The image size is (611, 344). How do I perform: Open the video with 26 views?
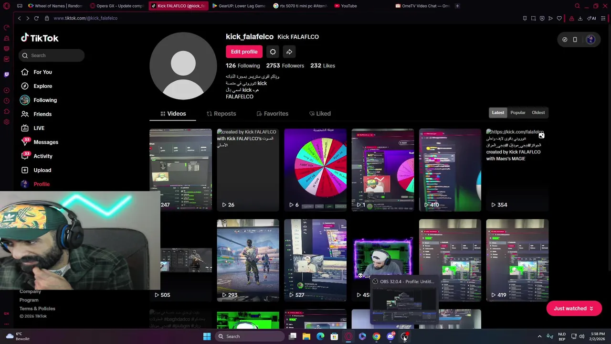pos(248,170)
